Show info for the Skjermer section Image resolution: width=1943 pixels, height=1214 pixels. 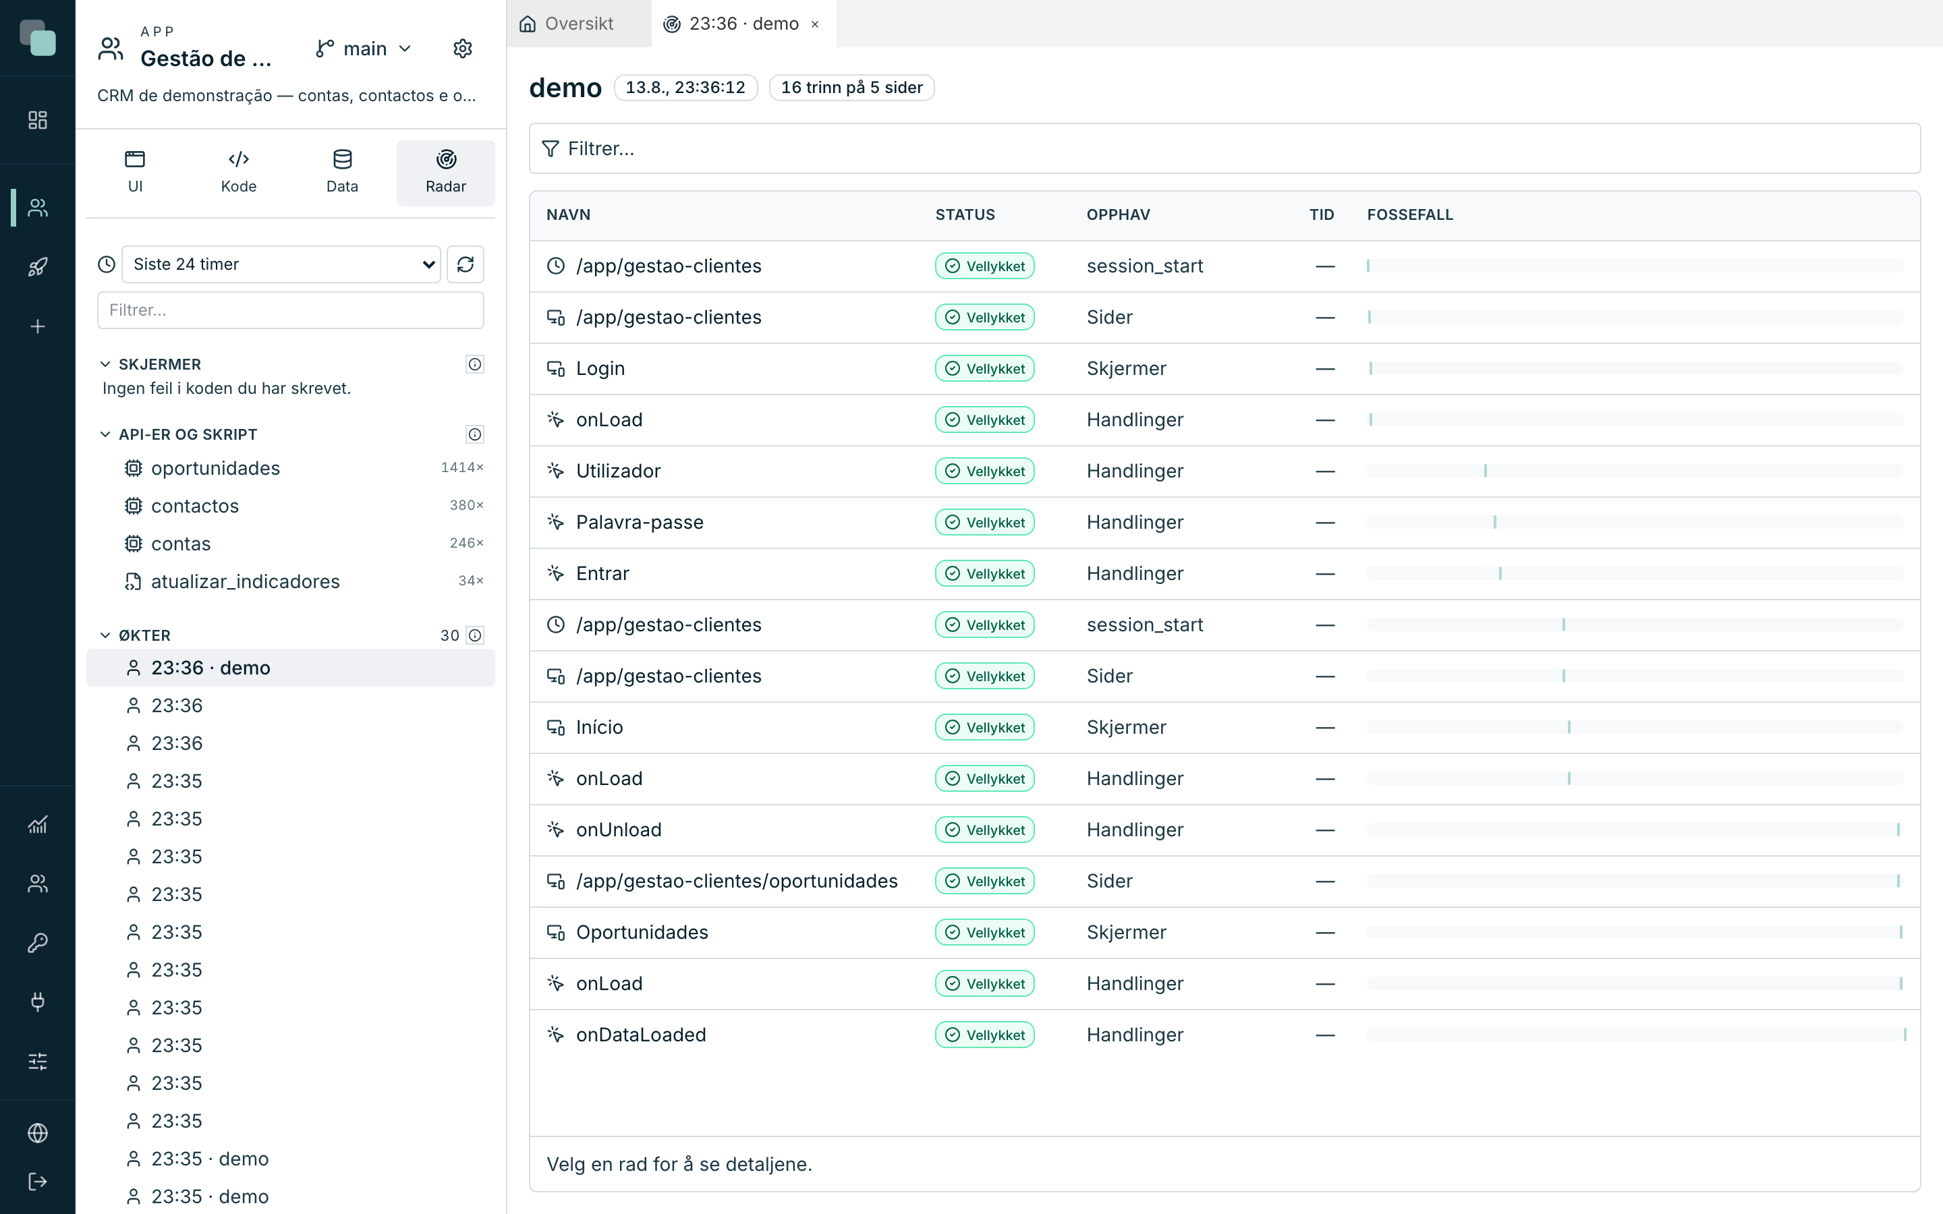pos(476,364)
